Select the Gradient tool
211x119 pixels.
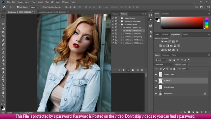coord(3,64)
